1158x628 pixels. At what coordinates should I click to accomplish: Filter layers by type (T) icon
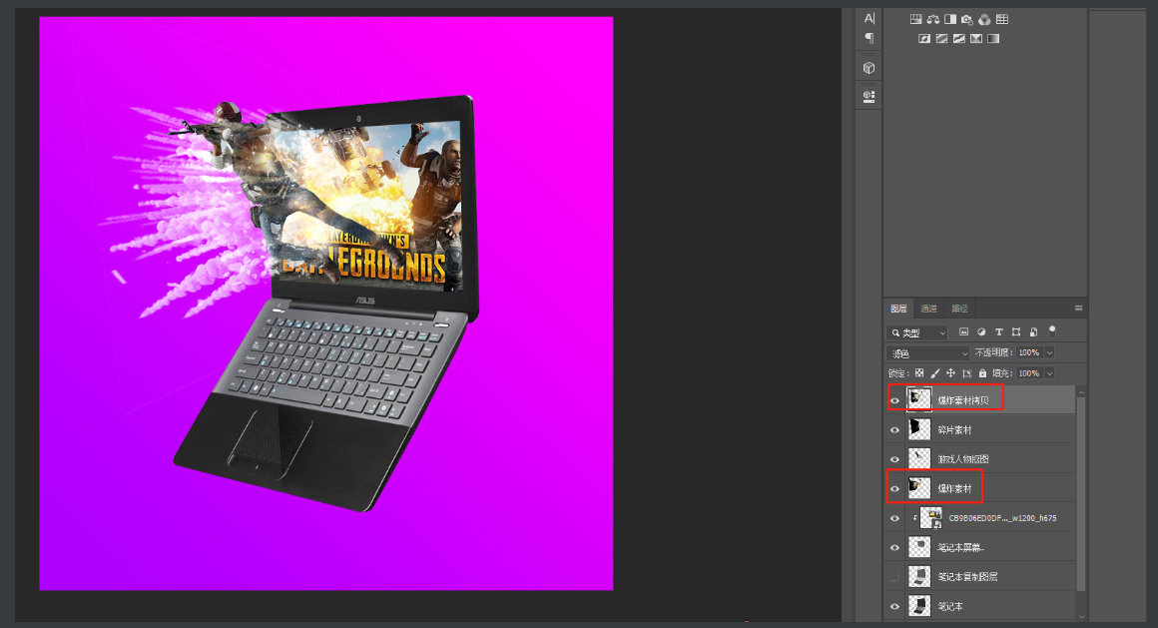999,332
